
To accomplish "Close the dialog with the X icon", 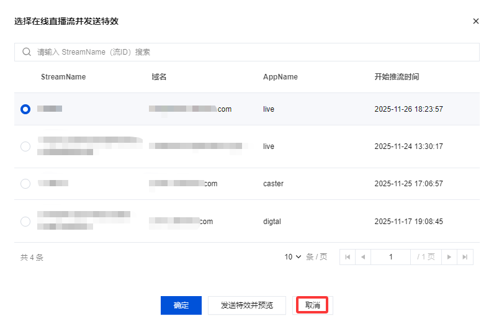I will click(x=476, y=21).
